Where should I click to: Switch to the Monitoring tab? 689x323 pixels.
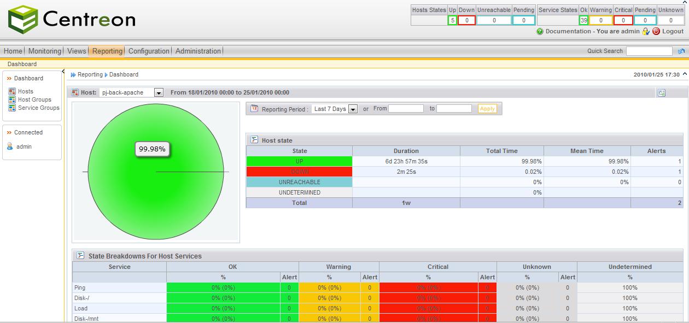click(x=45, y=51)
